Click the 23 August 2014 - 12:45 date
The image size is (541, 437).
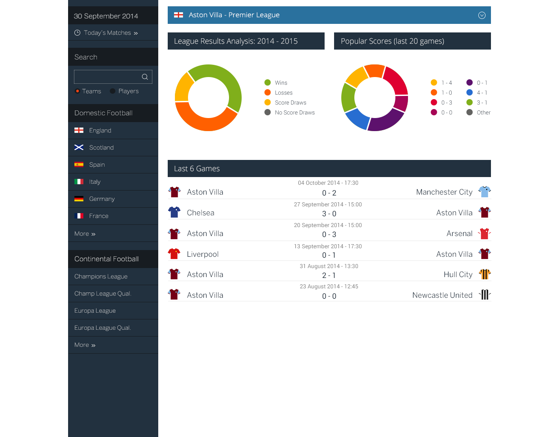tap(329, 287)
